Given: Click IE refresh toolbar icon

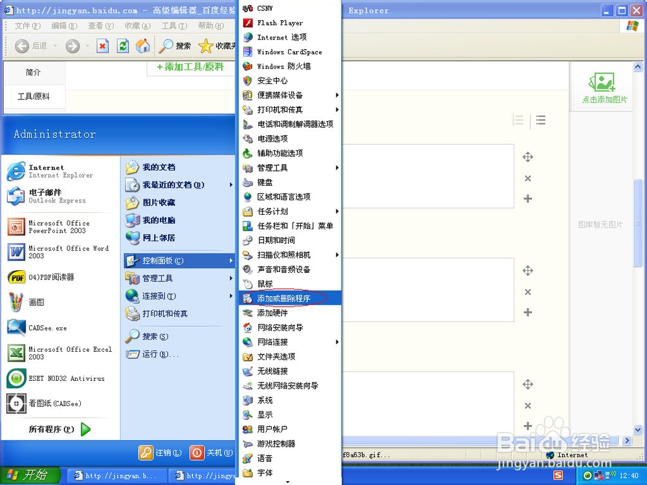Looking at the screenshot, I should coord(123,45).
